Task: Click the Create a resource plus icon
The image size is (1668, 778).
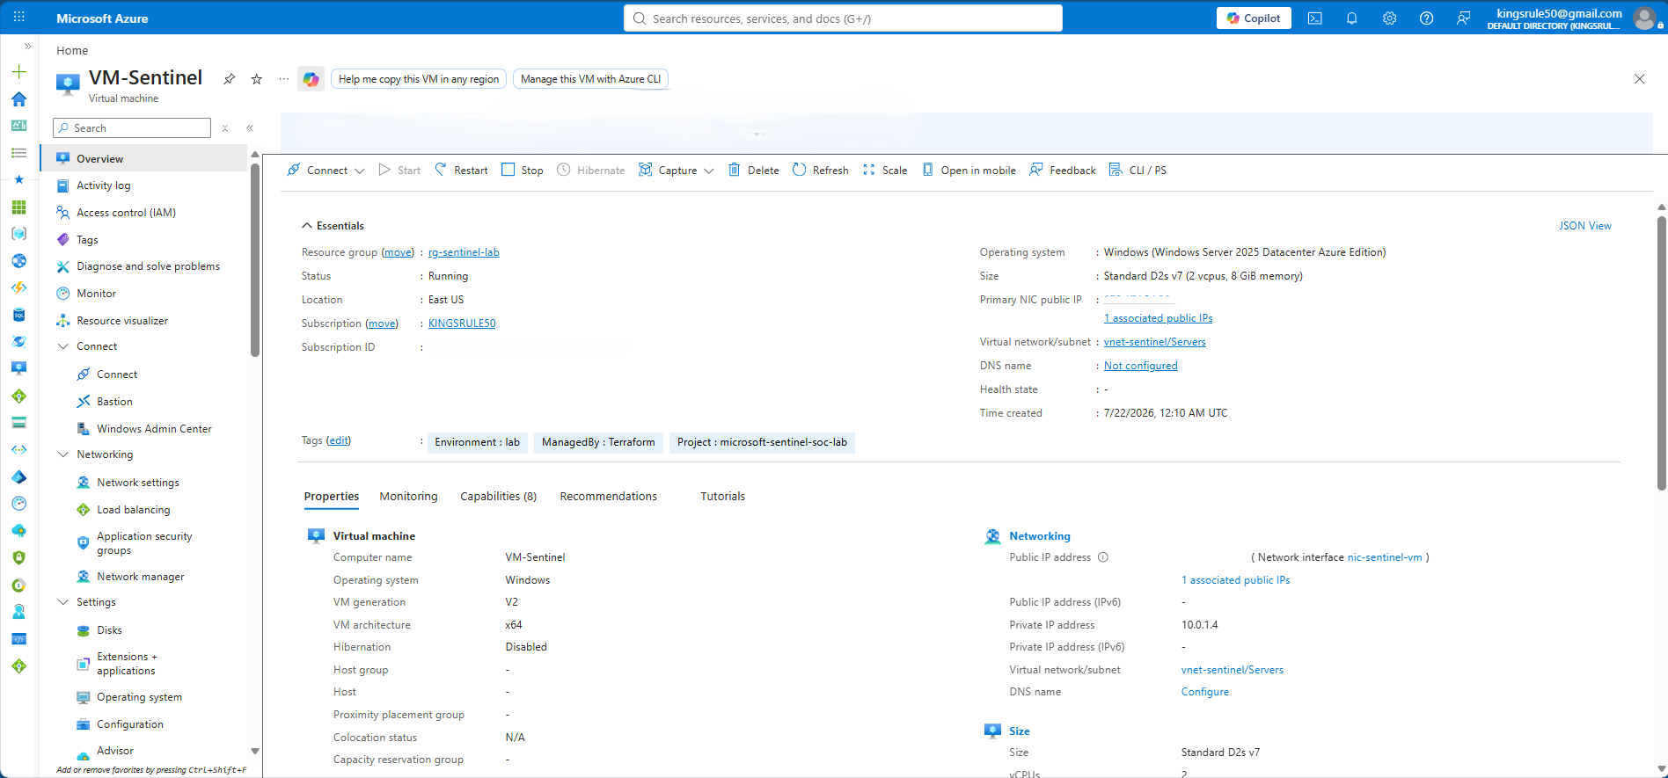Action: (x=19, y=72)
